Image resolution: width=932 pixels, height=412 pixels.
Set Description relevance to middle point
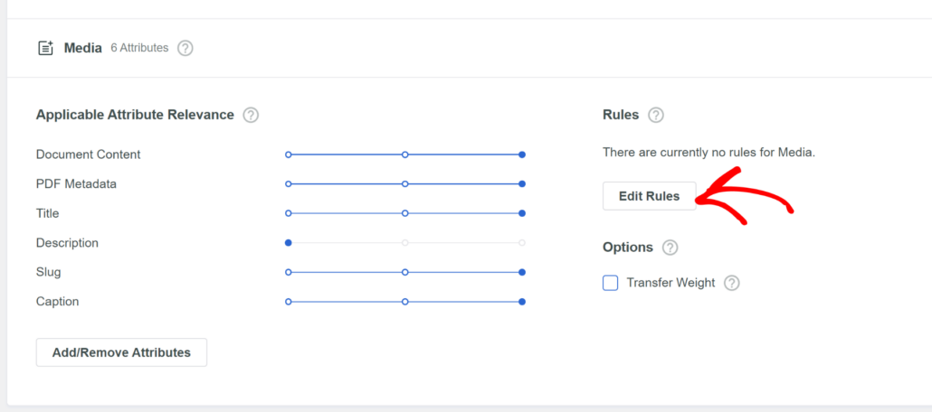click(x=405, y=243)
